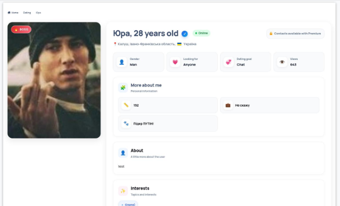Click the Looking for value Anyone

[189, 65]
